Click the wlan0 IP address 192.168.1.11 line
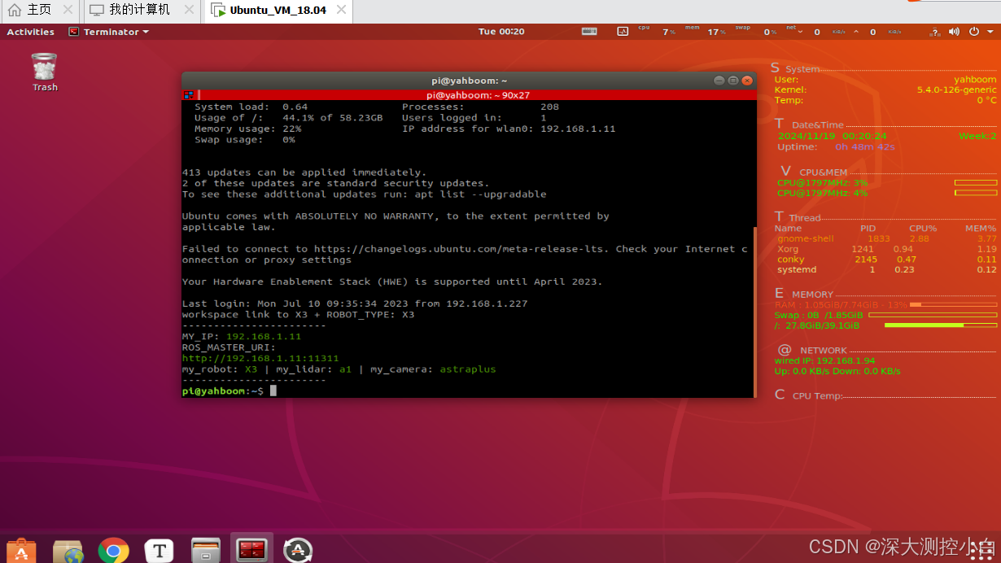 tap(509, 129)
